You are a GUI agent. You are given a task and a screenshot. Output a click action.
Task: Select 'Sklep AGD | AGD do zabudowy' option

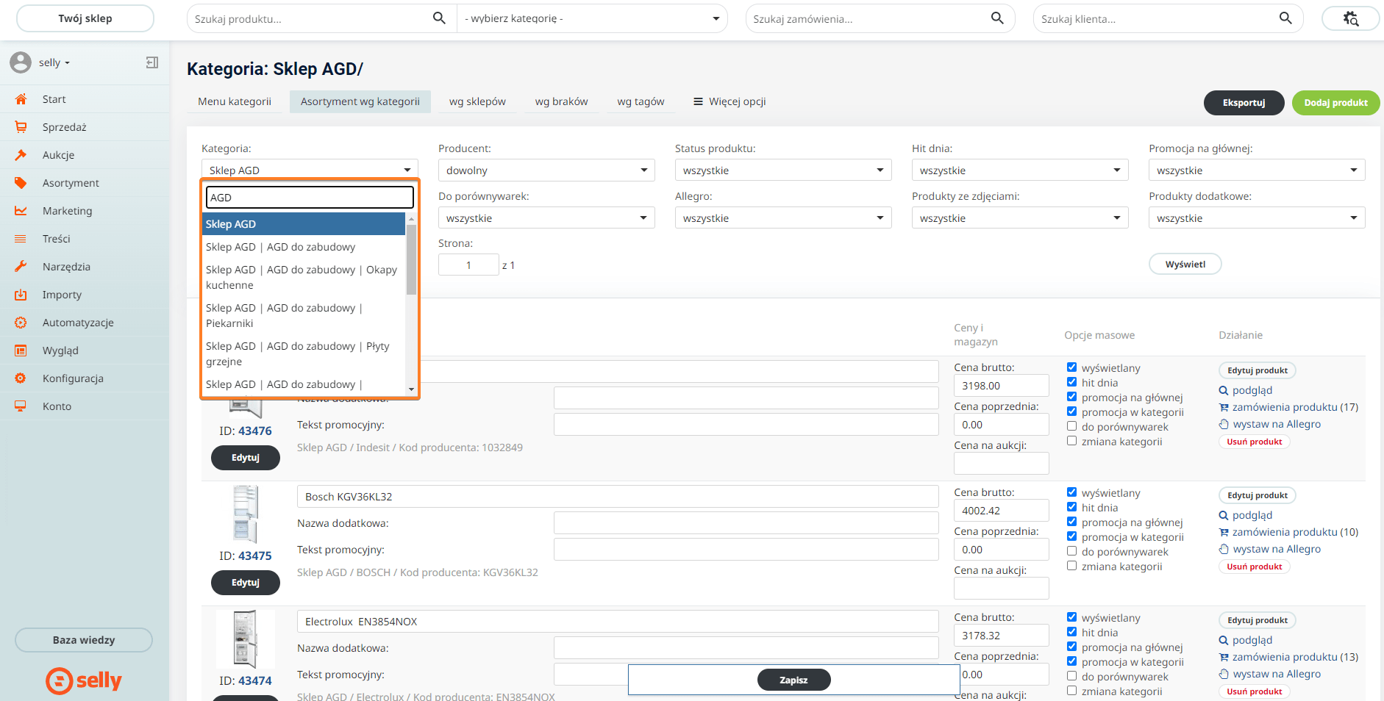[x=280, y=247]
